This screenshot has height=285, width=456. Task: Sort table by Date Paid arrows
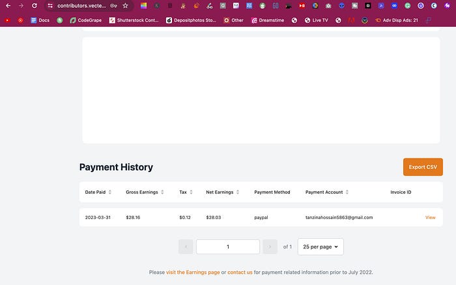point(110,192)
